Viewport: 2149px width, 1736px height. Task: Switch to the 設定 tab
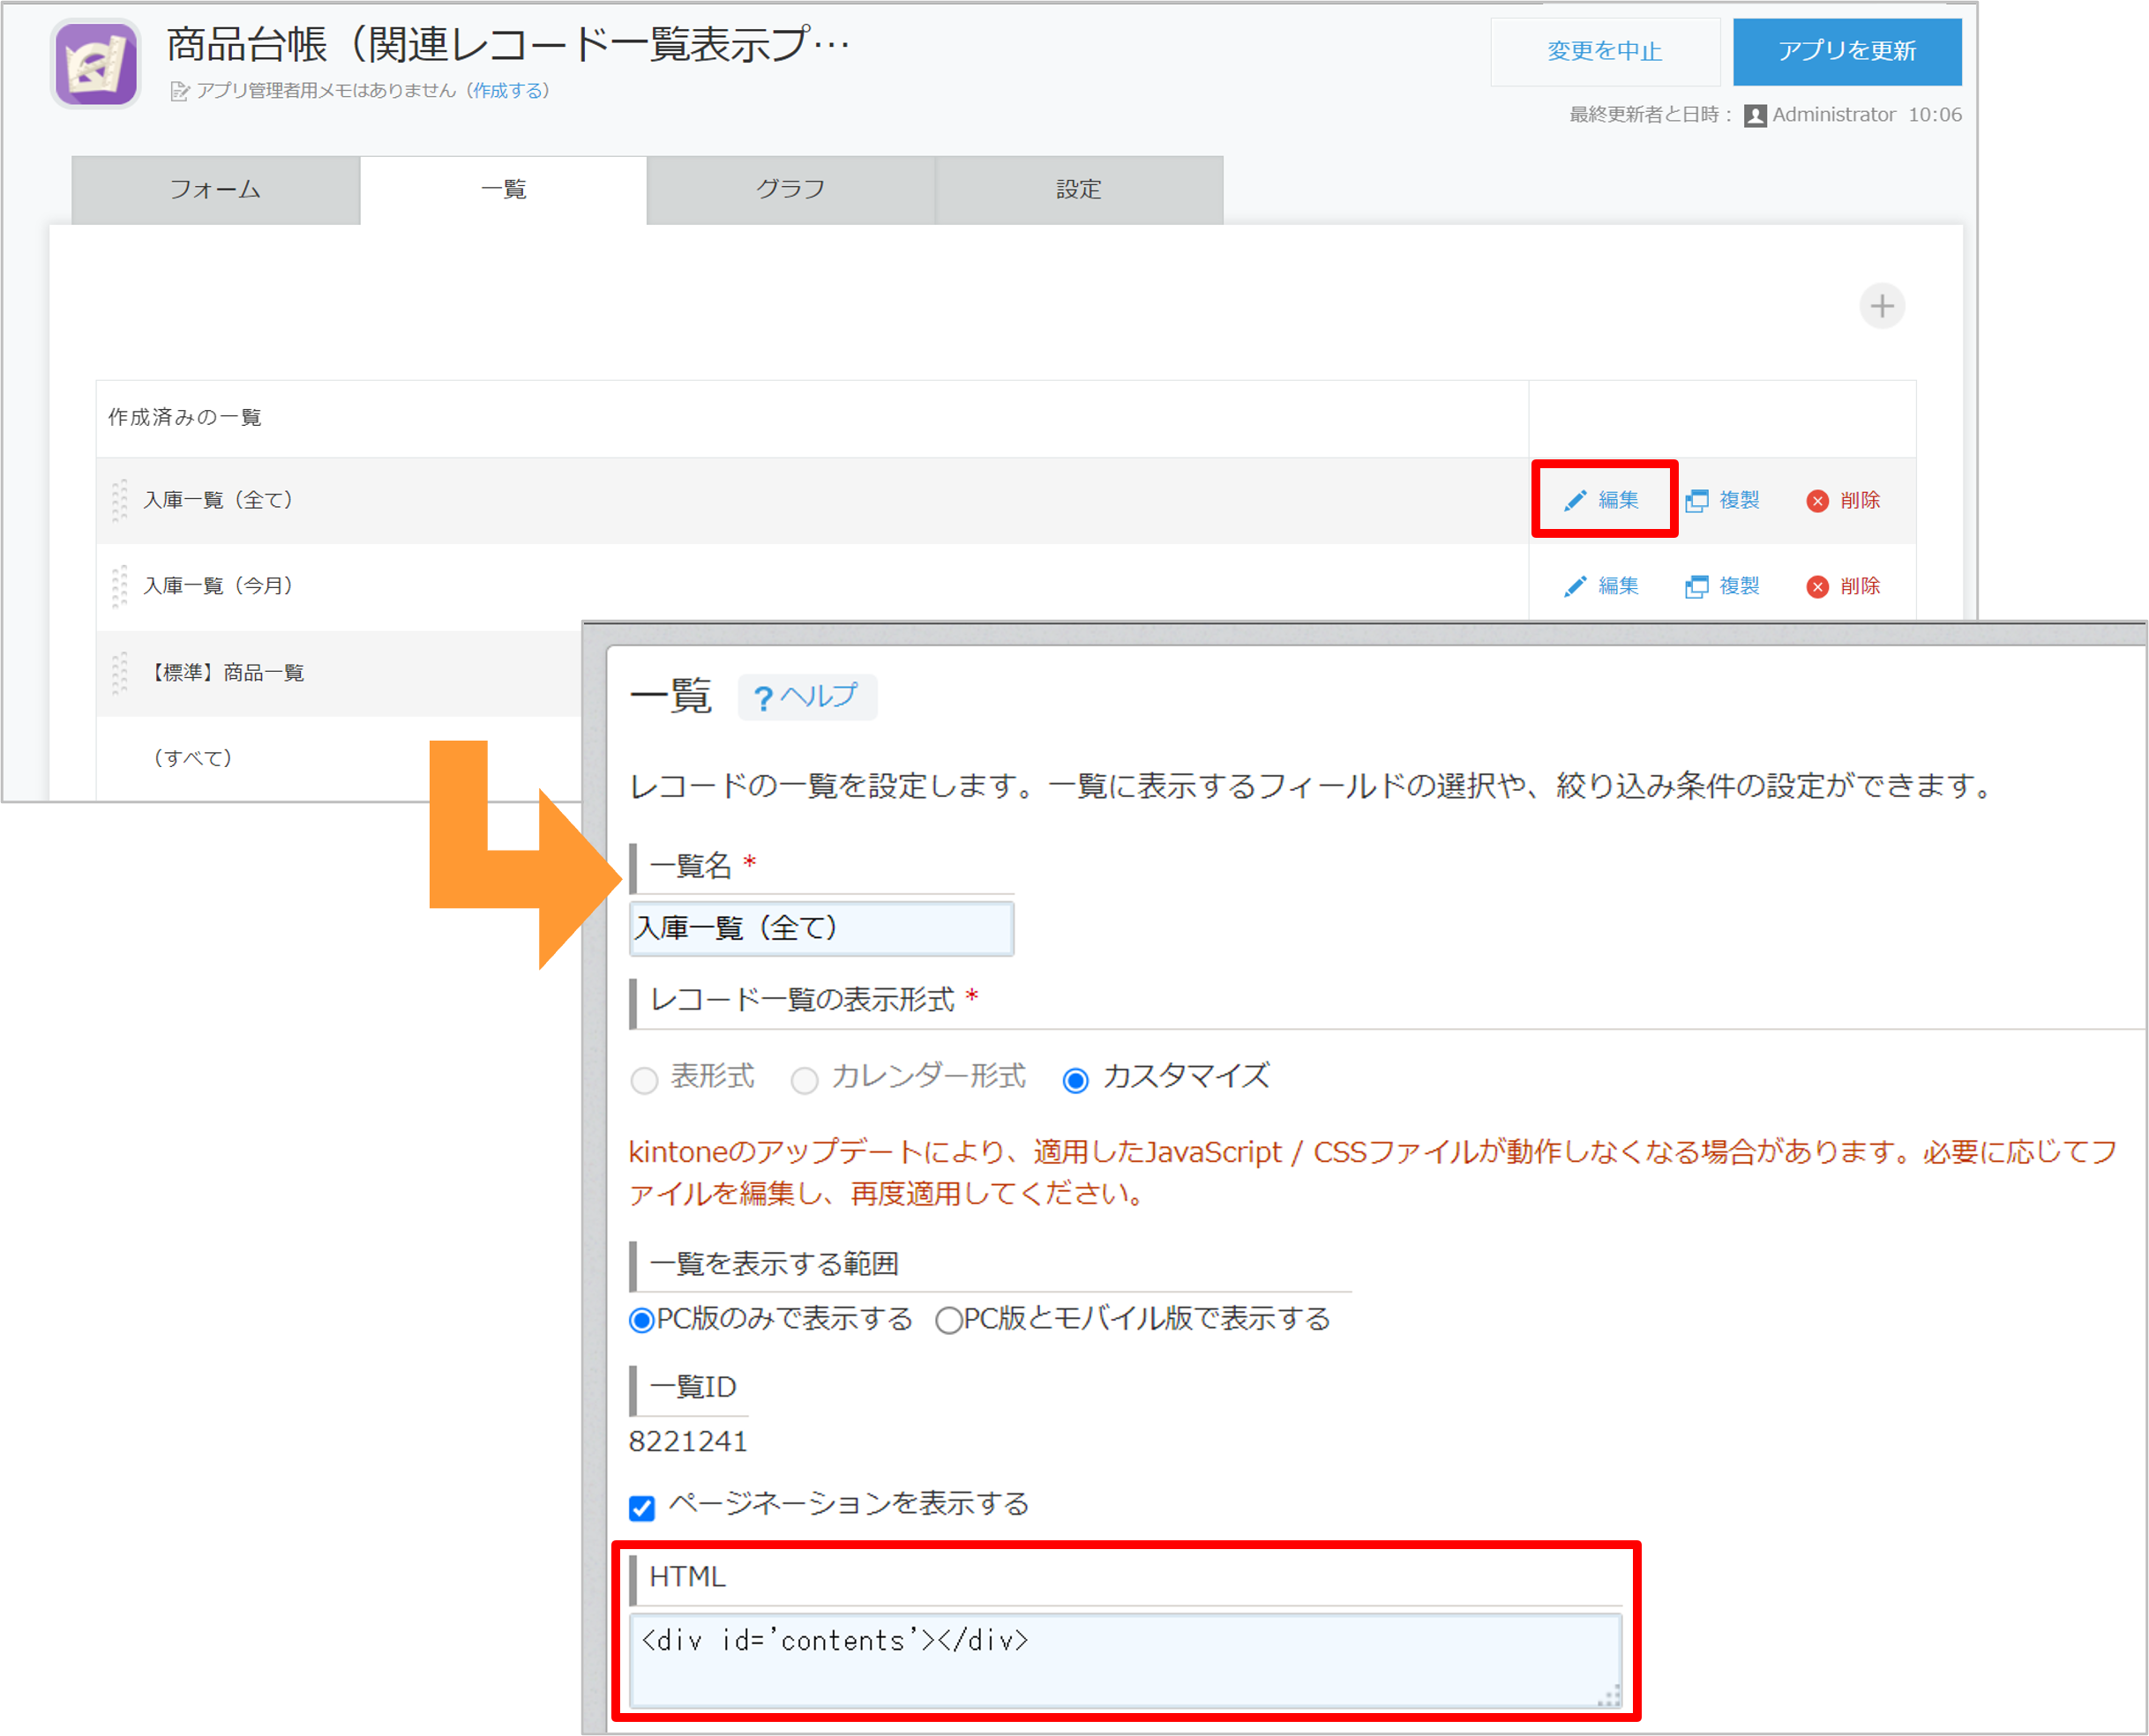pos(1079,190)
